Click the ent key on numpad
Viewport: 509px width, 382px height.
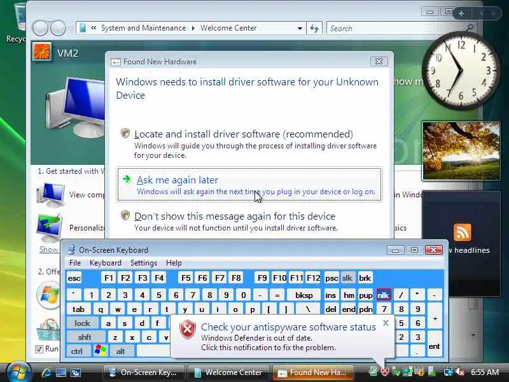point(435,344)
